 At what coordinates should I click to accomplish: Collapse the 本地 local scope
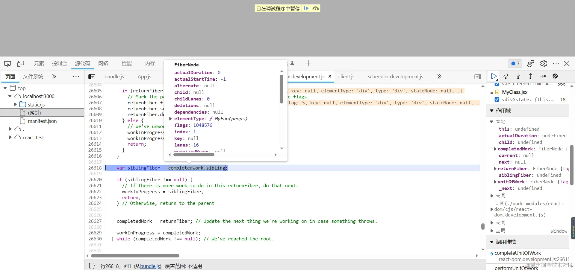491,121
